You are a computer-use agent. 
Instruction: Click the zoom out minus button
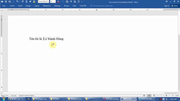tap(158, 95)
